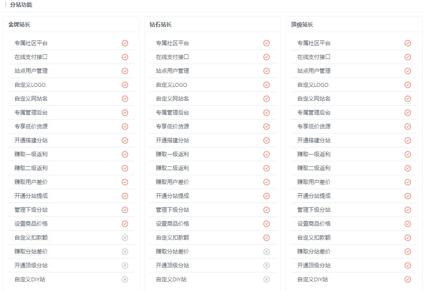The width and height of the screenshot is (424, 291).
Task: Click the check icon for 赚取二级返利 under 顶级站长
Action: [x=408, y=168]
